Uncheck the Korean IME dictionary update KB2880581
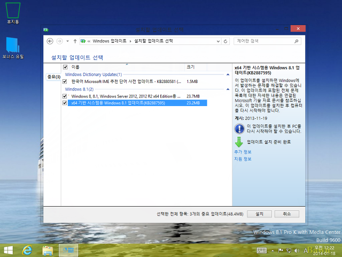The width and height of the screenshot is (342, 257). [x=65, y=81]
